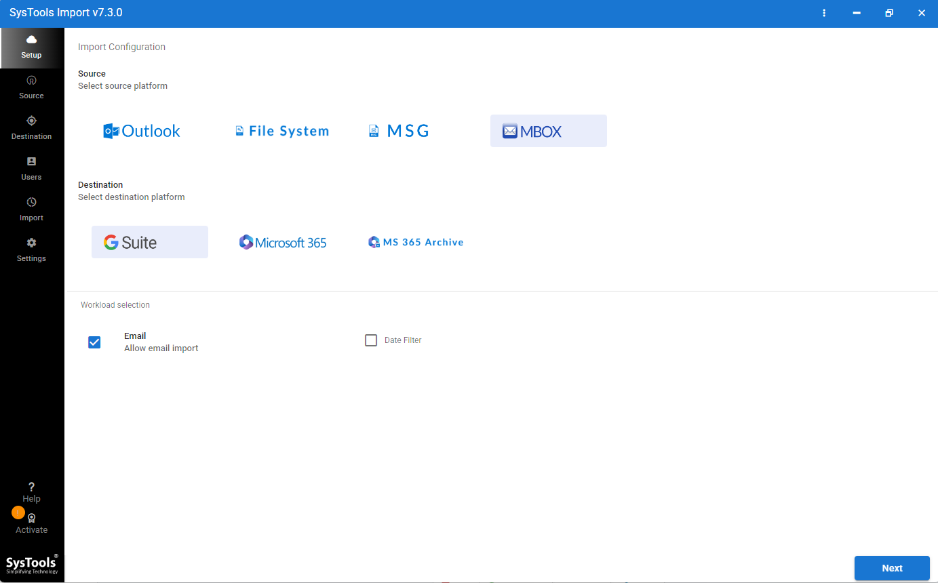Screen dimensions: 938x583
Task: Choose Microsoft 365 destination platform
Action: 283,242
